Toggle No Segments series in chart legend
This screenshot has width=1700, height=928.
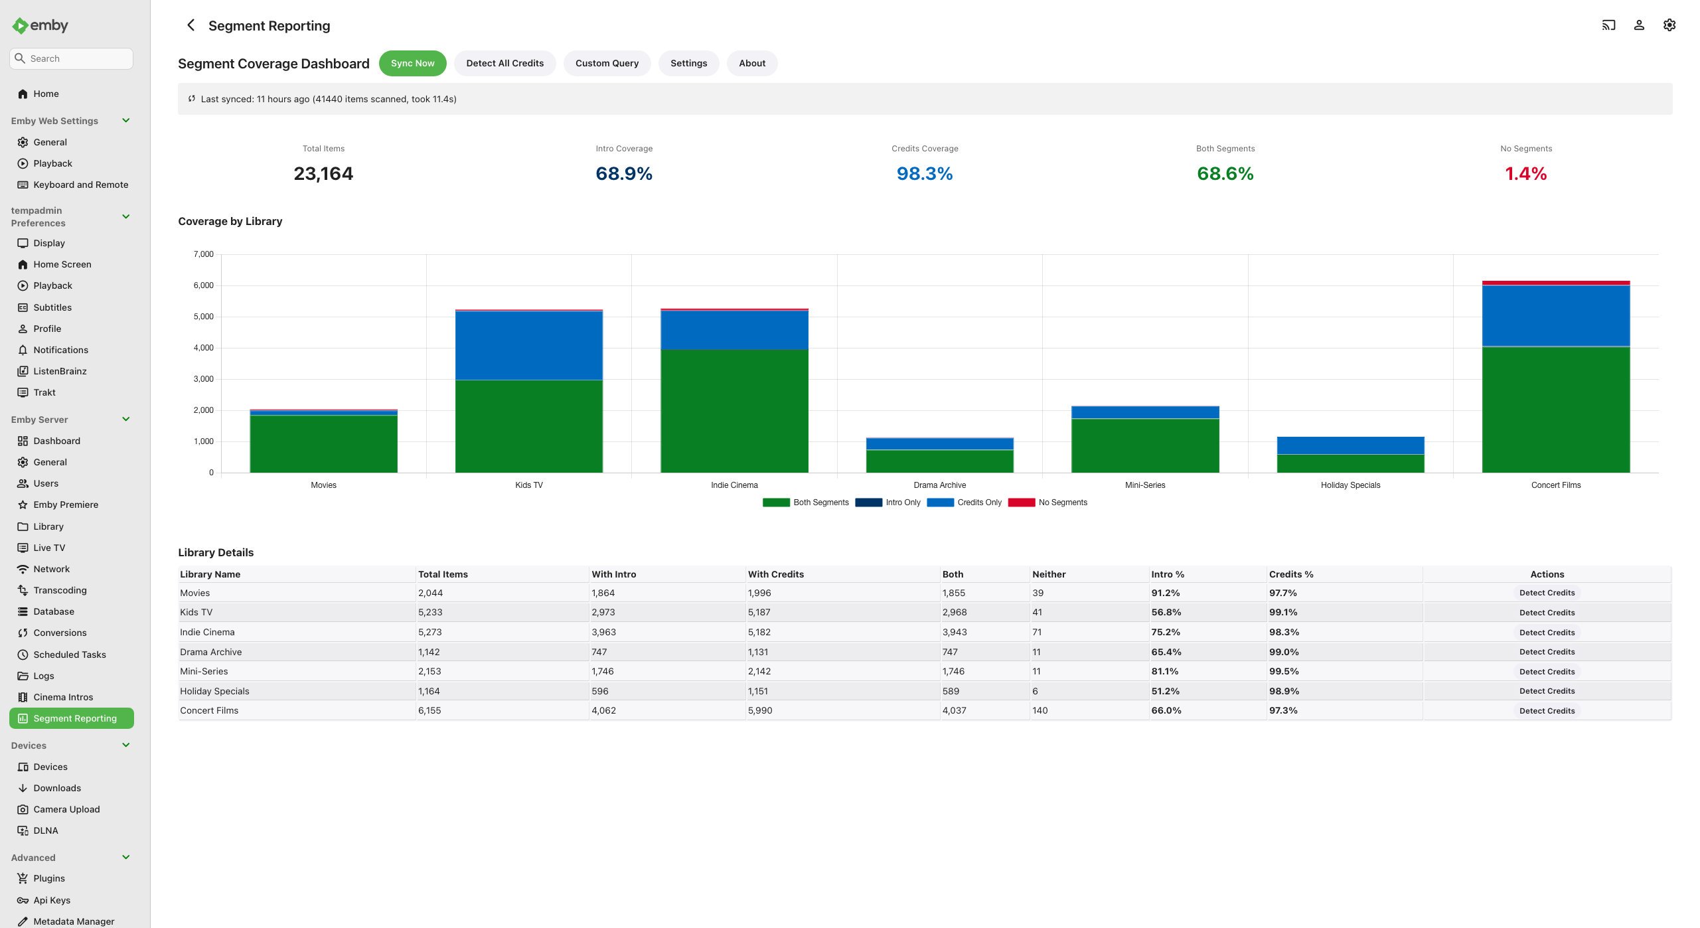pos(1047,503)
